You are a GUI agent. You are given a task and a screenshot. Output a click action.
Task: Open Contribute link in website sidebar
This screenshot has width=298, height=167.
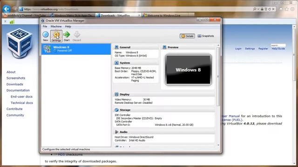point(14,109)
